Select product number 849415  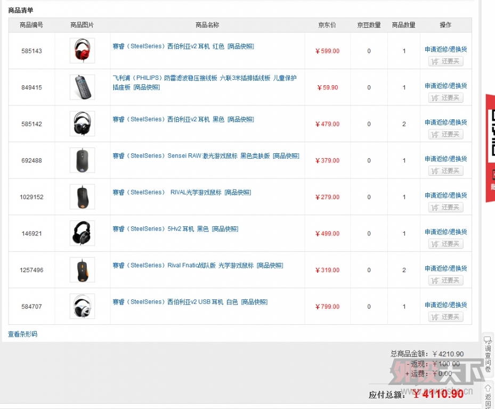click(x=31, y=88)
